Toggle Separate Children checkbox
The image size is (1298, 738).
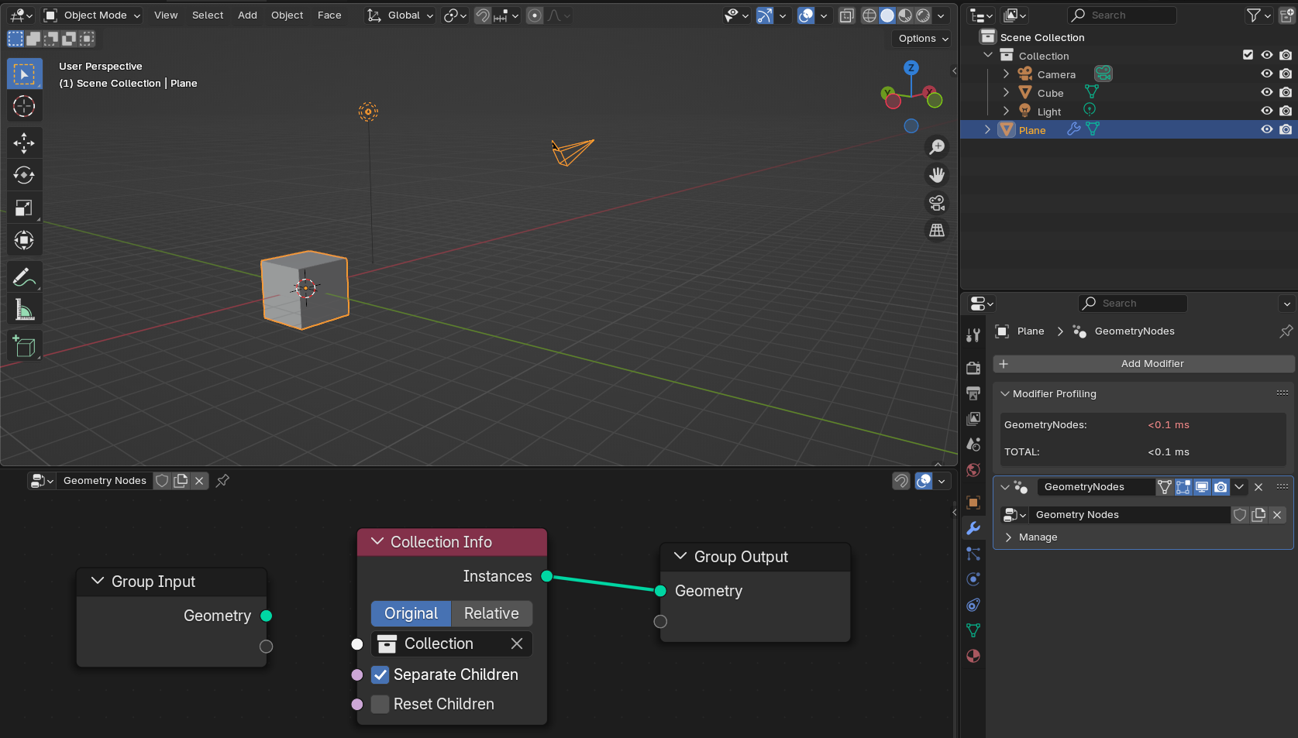(380, 674)
